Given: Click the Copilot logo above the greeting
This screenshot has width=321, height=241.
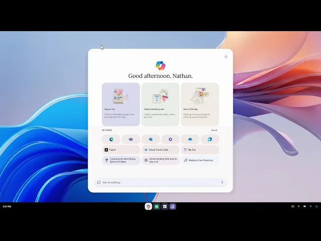Looking at the screenshot, I should click(160, 66).
